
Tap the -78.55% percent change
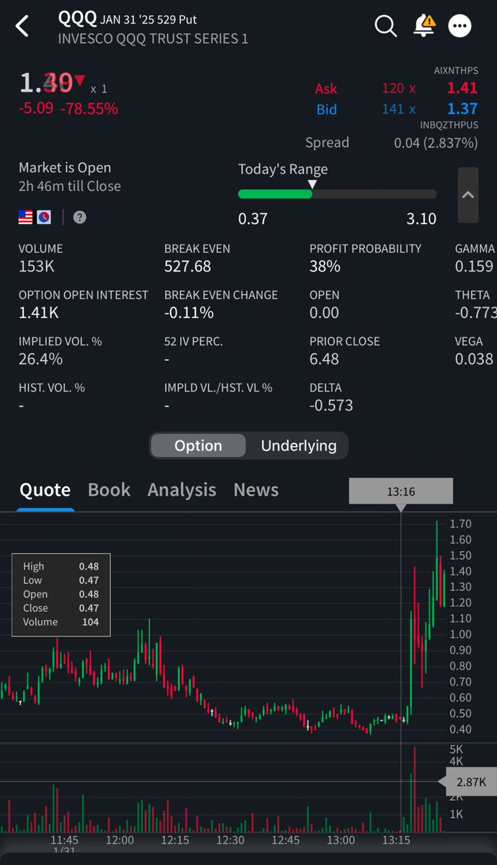tap(89, 109)
